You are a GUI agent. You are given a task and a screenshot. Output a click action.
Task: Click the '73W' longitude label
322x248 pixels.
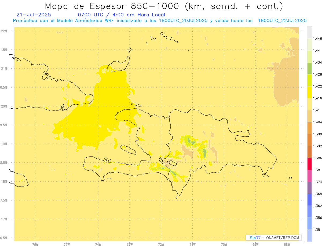tap(130, 244)
